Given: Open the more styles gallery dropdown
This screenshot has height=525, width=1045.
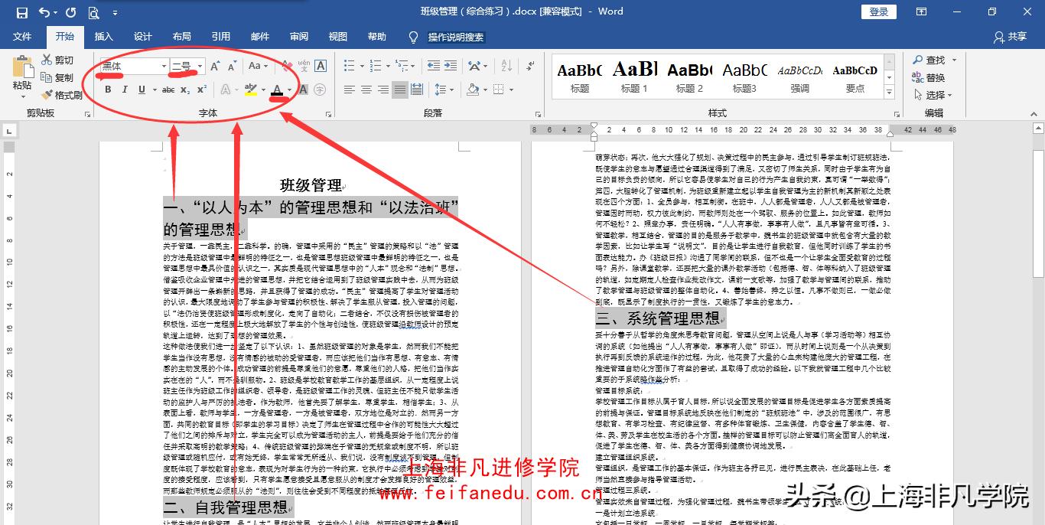Looking at the screenshot, I should [x=887, y=93].
